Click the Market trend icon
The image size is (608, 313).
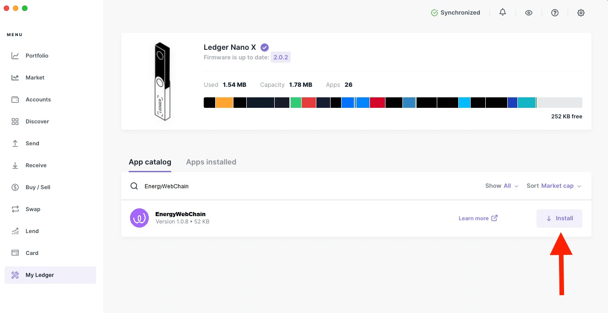(15, 78)
